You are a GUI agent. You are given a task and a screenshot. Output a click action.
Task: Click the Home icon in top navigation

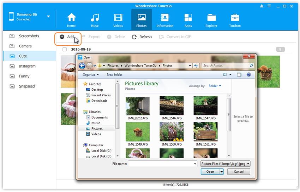click(71, 18)
